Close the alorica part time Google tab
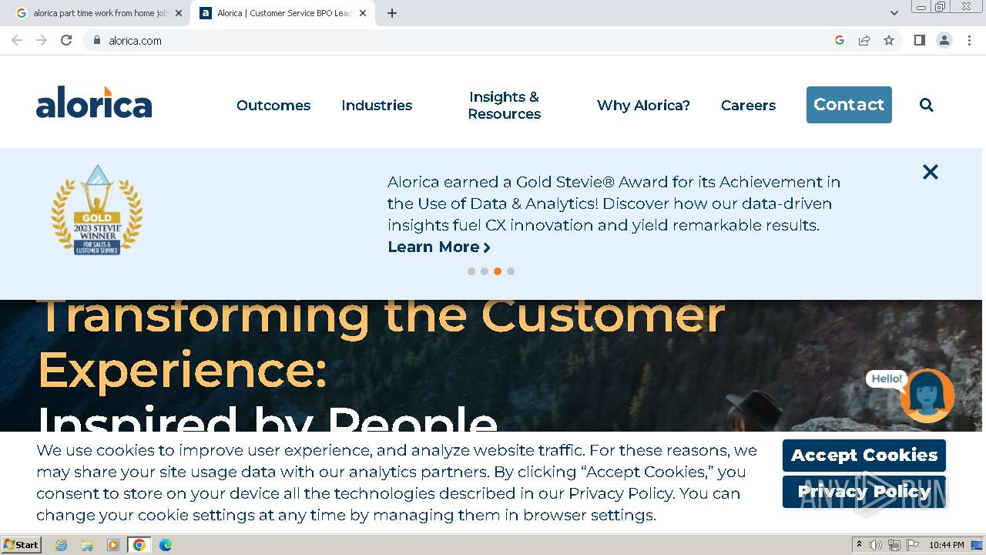The image size is (986, 555). [x=178, y=13]
